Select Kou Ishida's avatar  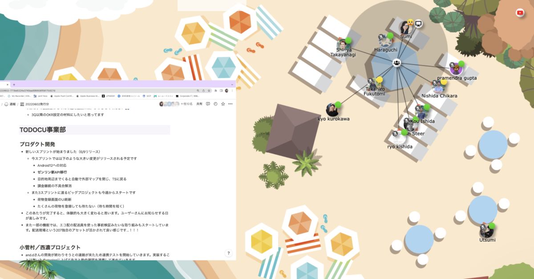coord(421,111)
